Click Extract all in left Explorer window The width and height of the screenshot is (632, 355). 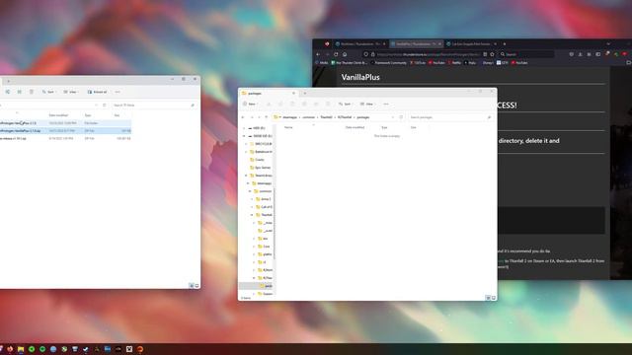(97, 92)
